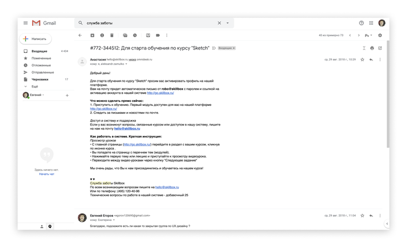Open the input tools language dropdown
Image resolution: width=404 pixels, height=248 pixels.
point(368,35)
